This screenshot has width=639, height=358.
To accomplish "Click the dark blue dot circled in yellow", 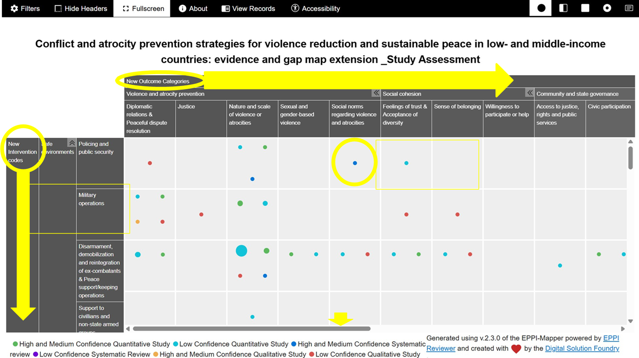I will (x=355, y=163).
